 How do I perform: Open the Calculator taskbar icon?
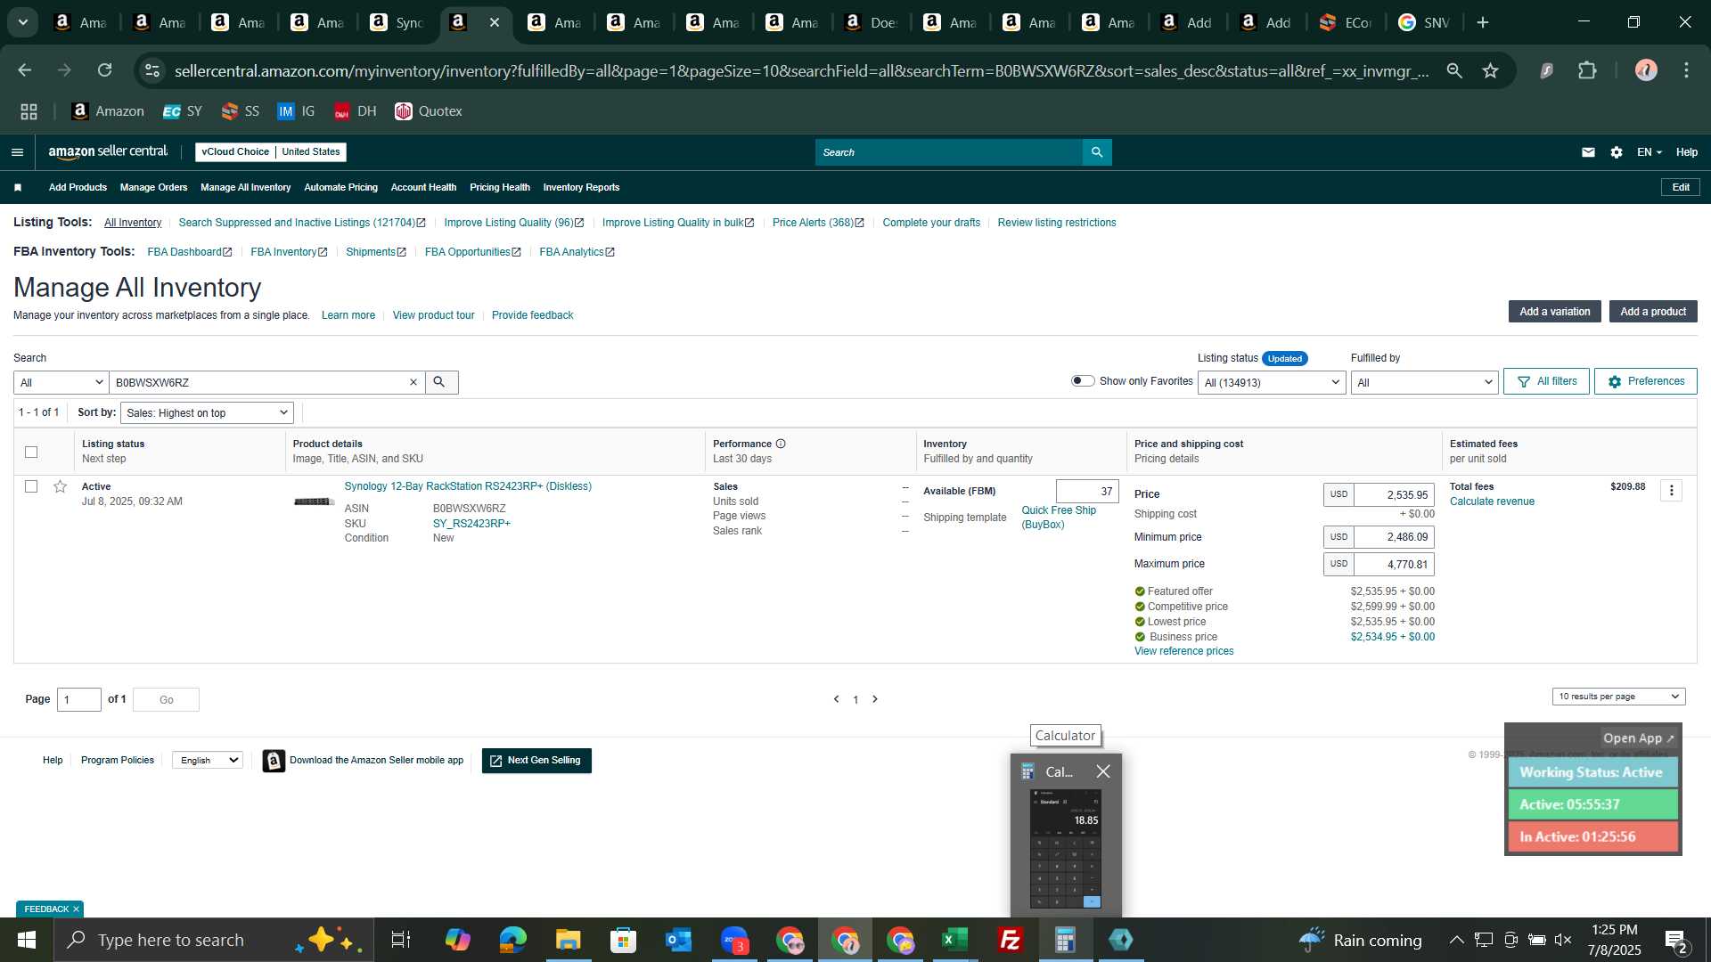pyautogui.click(x=1065, y=940)
